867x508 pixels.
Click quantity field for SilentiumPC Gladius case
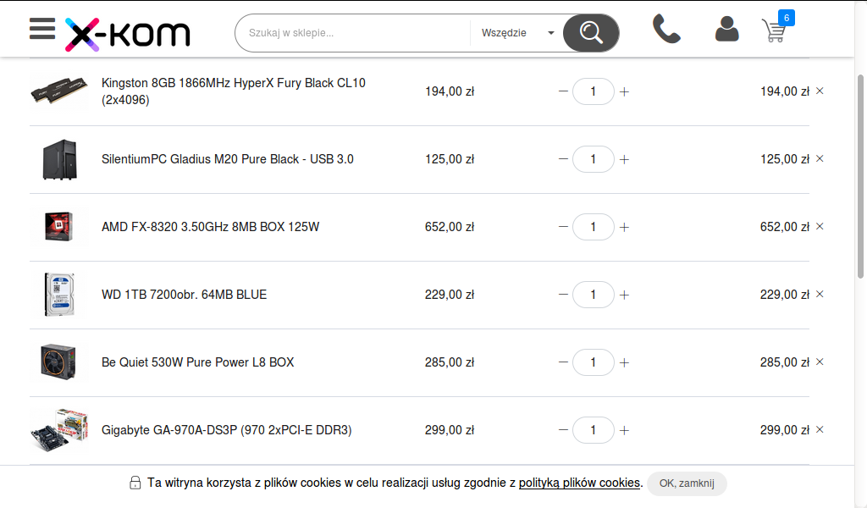click(594, 159)
